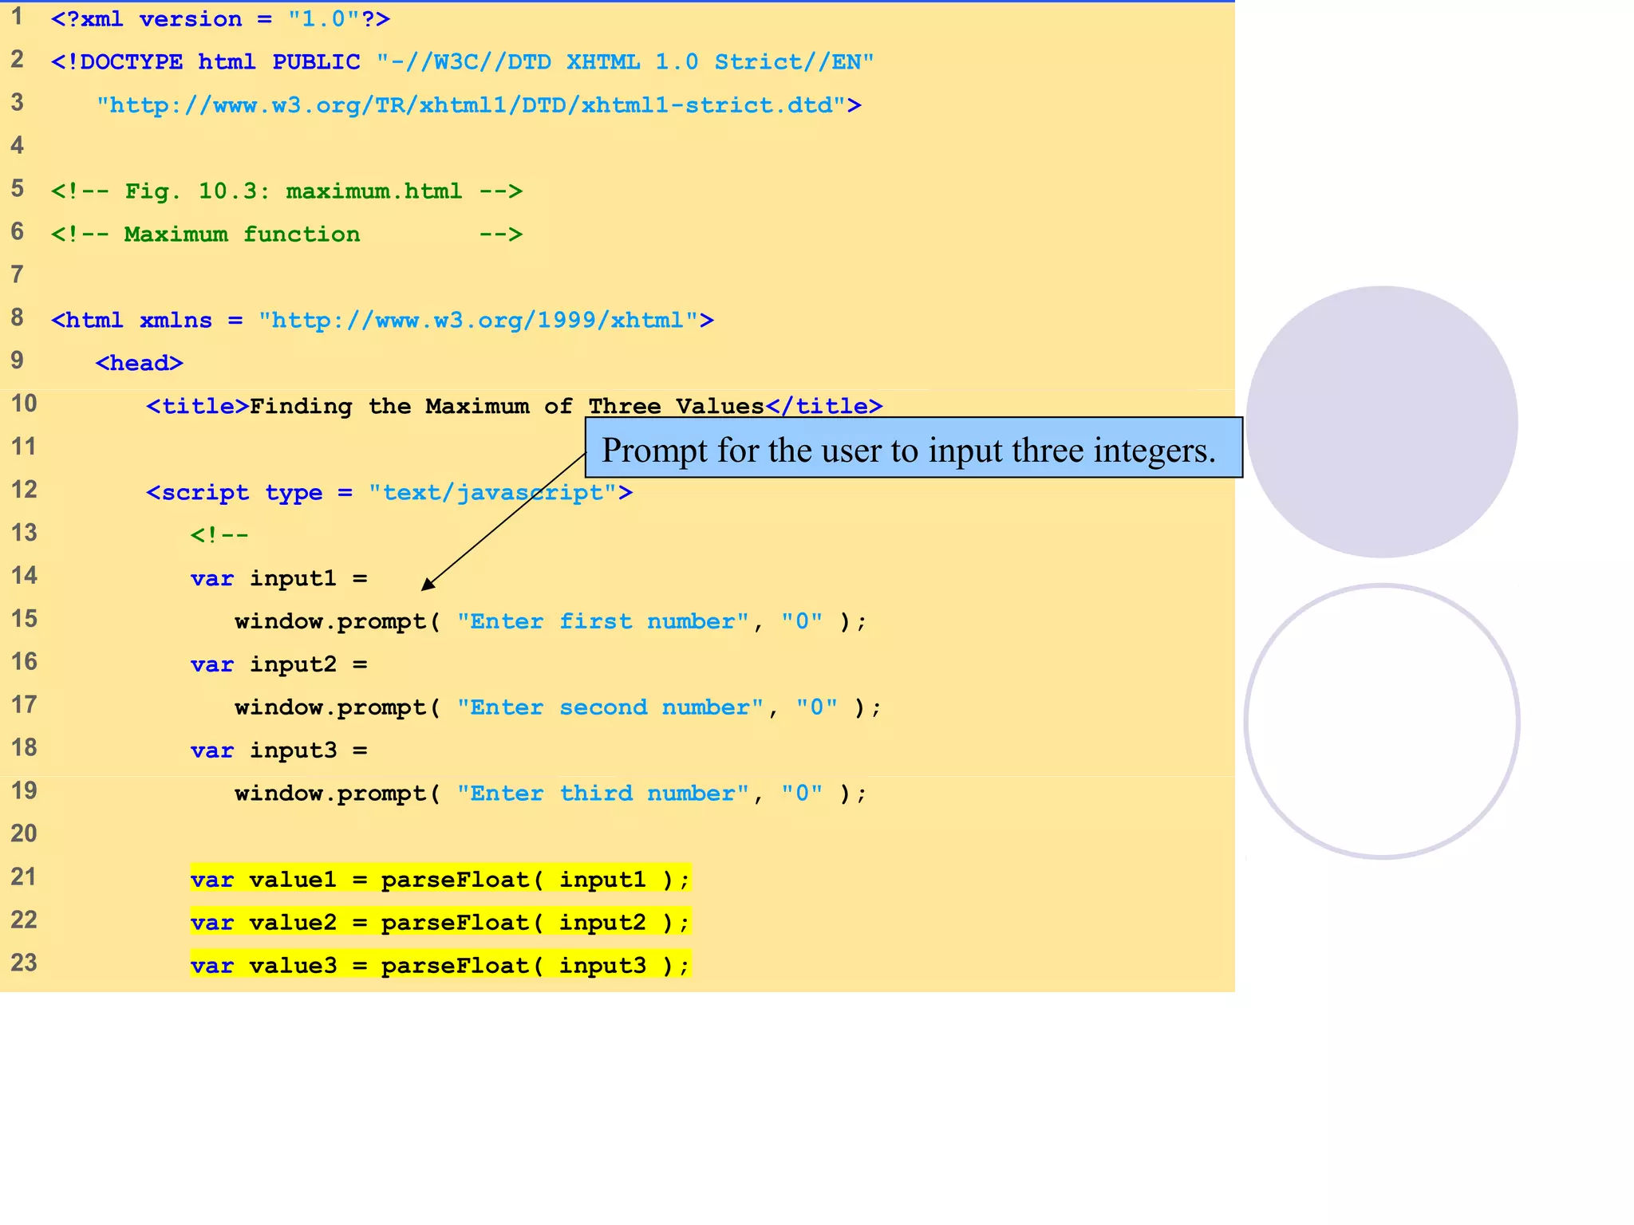Image resolution: width=1634 pixels, height=1225 pixels.
Task: Click the highlighted value2 parseFloat line
Action: [440, 923]
